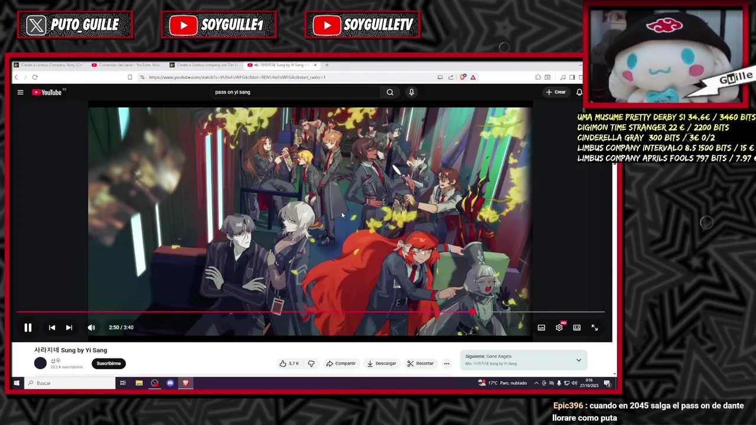The height and width of the screenshot is (425, 756).
Task: Skip to next video in player
Action: 69,328
